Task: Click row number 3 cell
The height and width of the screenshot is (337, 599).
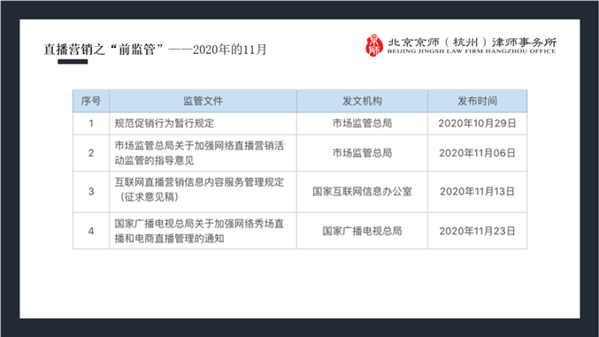Action: pos(91,191)
